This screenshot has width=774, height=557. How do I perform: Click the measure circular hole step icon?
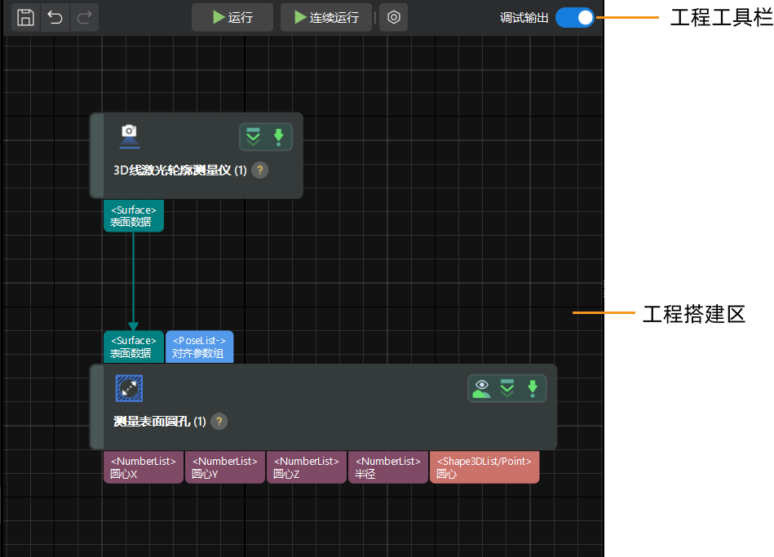point(129,388)
